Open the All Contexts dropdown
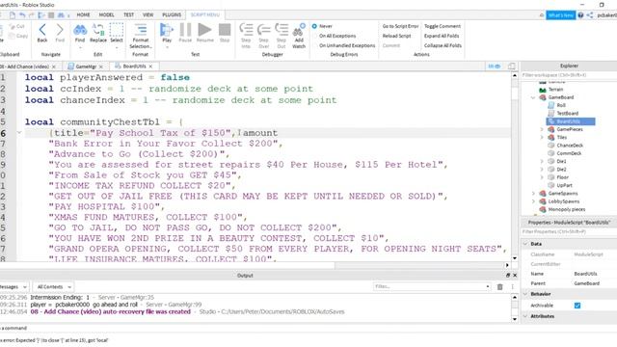This screenshot has height=347, width=617. [53, 287]
